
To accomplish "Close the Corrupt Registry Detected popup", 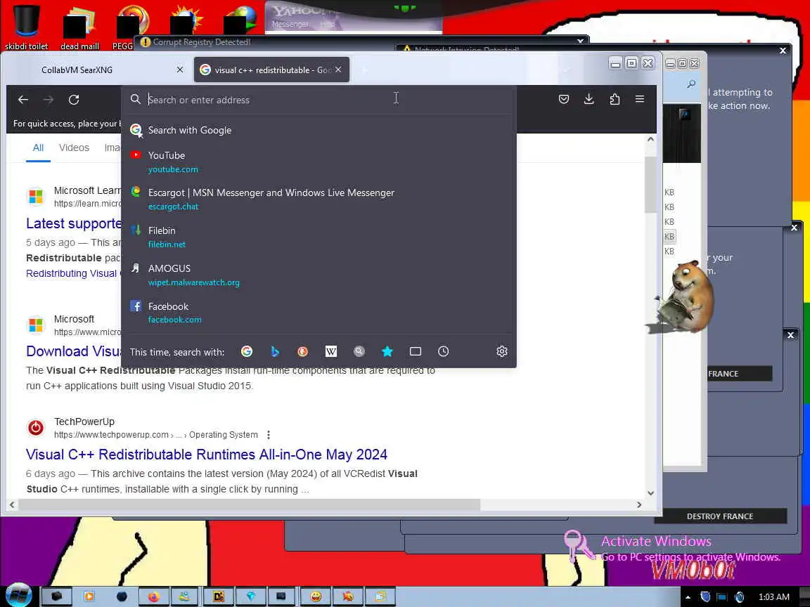I will (580, 41).
